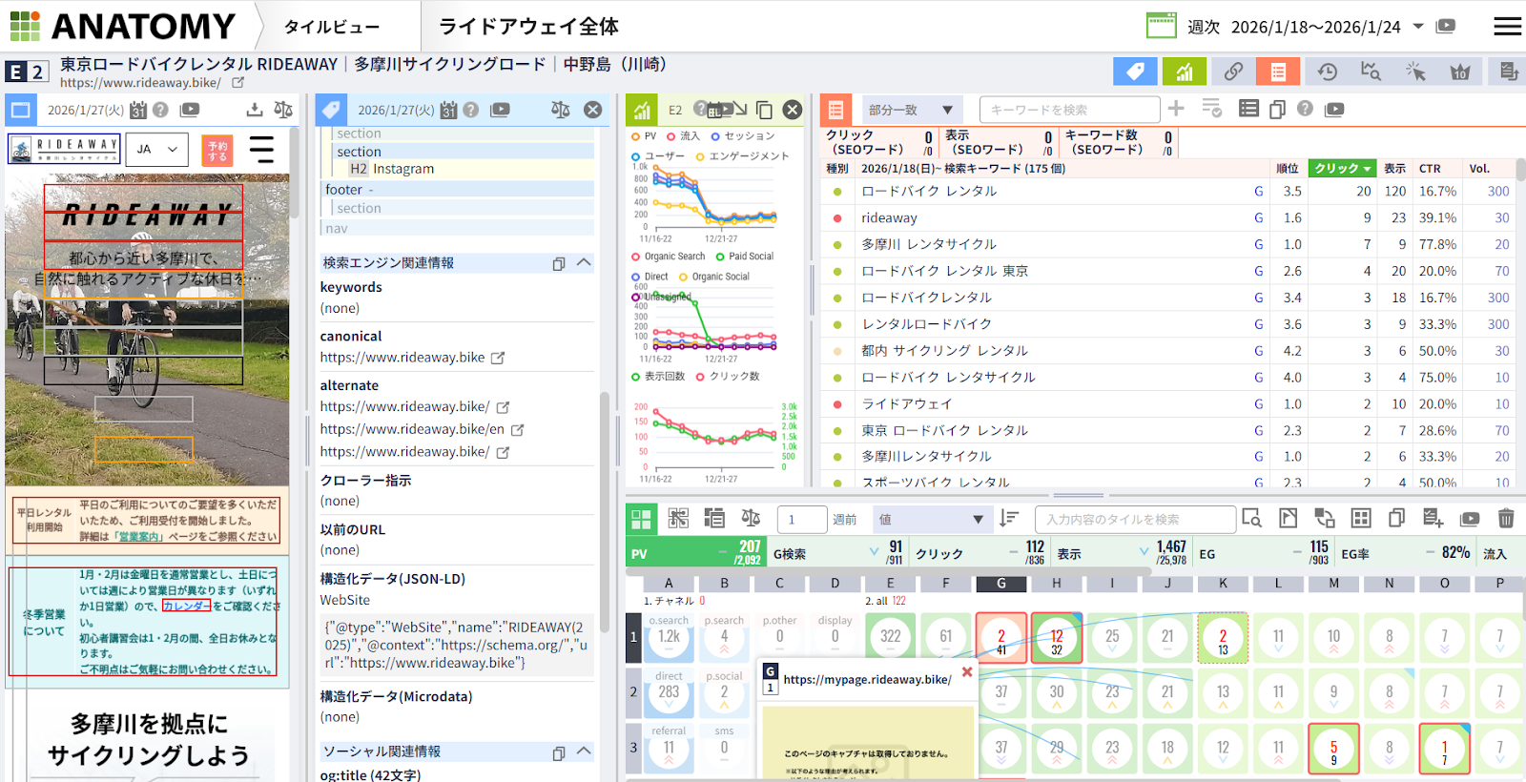The image size is (1526, 782).
Task: Open the hamburger menu in the site preview
Action: 261,150
